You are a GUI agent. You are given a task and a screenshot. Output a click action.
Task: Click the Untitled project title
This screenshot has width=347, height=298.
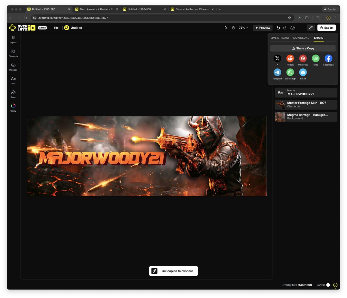pos(76,28)
